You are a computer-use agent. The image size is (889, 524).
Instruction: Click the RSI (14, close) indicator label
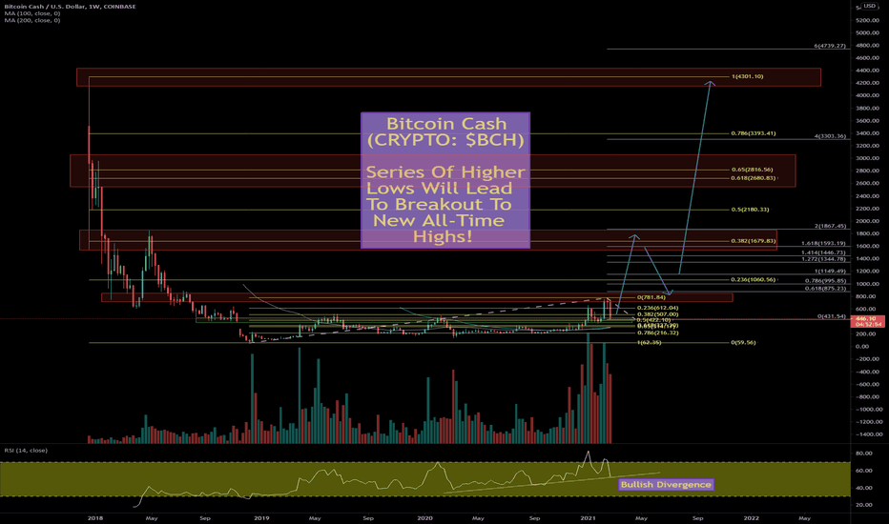(26, 451)
